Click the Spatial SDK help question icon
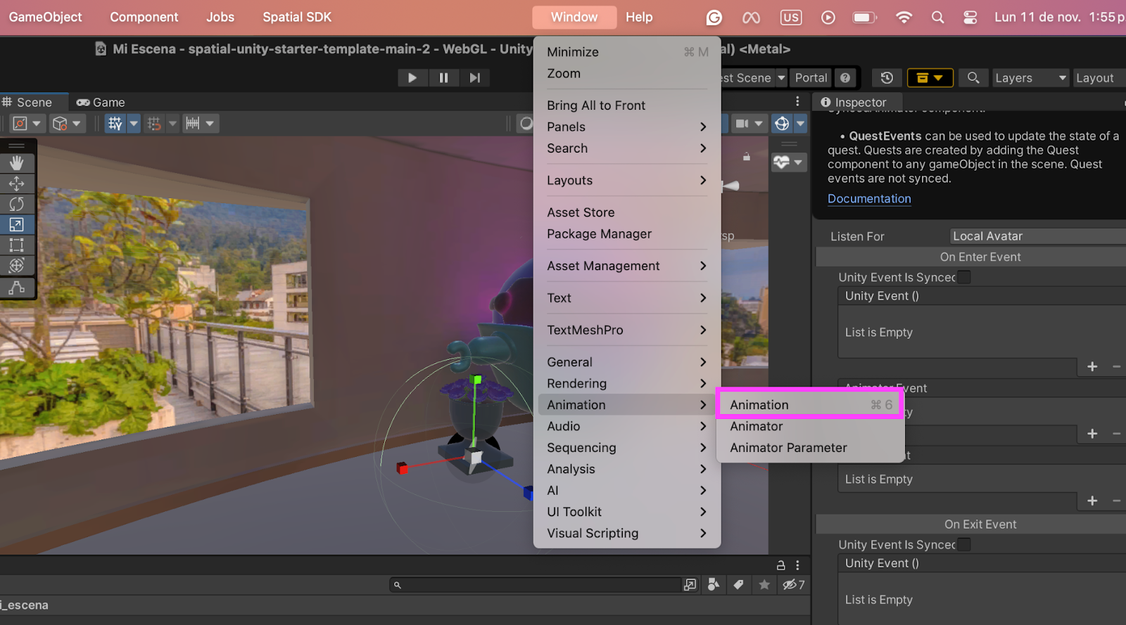 coord(845,78)
